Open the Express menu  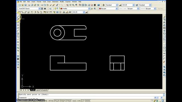[x=68, y=2]
